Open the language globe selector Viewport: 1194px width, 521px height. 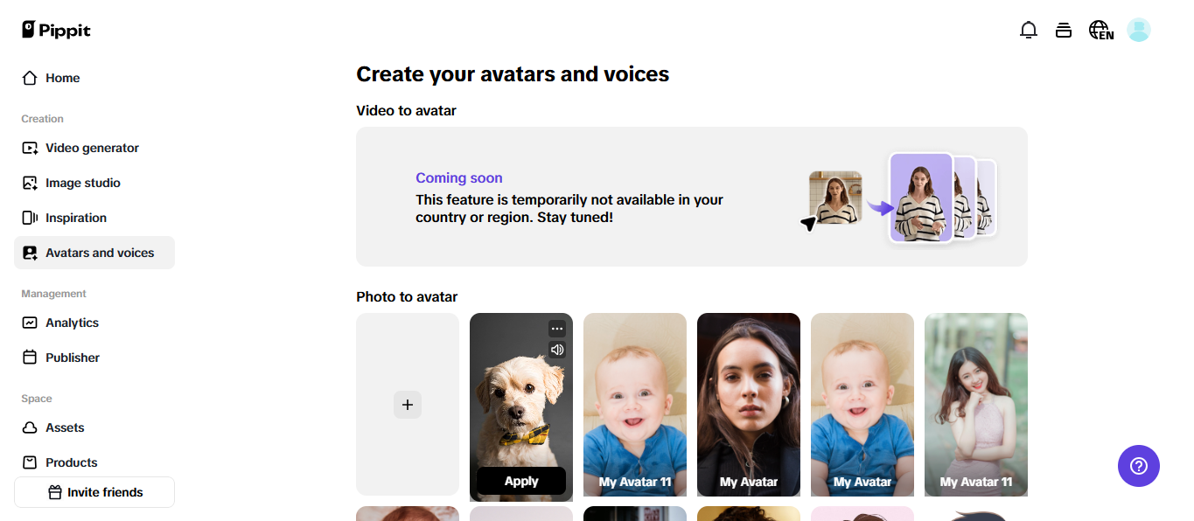(1100, 31)
